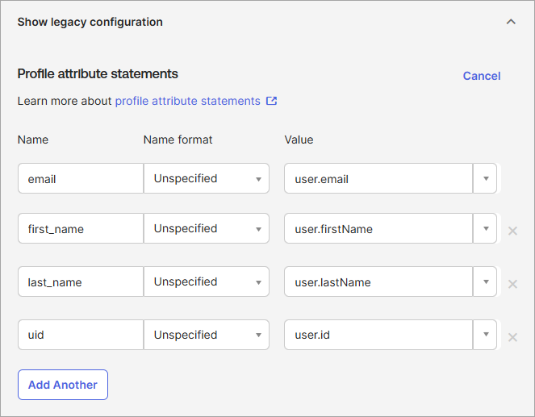Click the last_name name input field

click(x=81, y=281)
